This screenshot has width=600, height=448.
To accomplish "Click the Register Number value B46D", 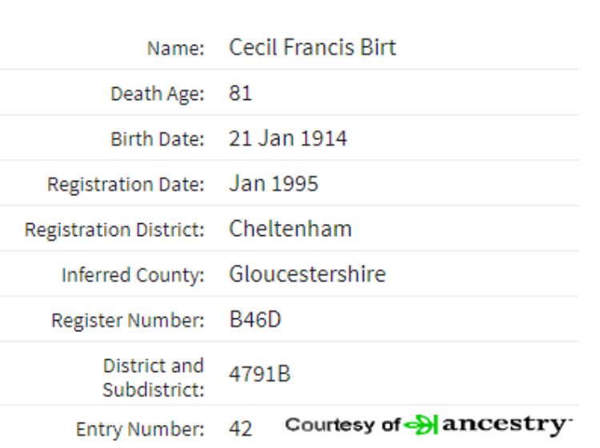I will click(255, 319).
